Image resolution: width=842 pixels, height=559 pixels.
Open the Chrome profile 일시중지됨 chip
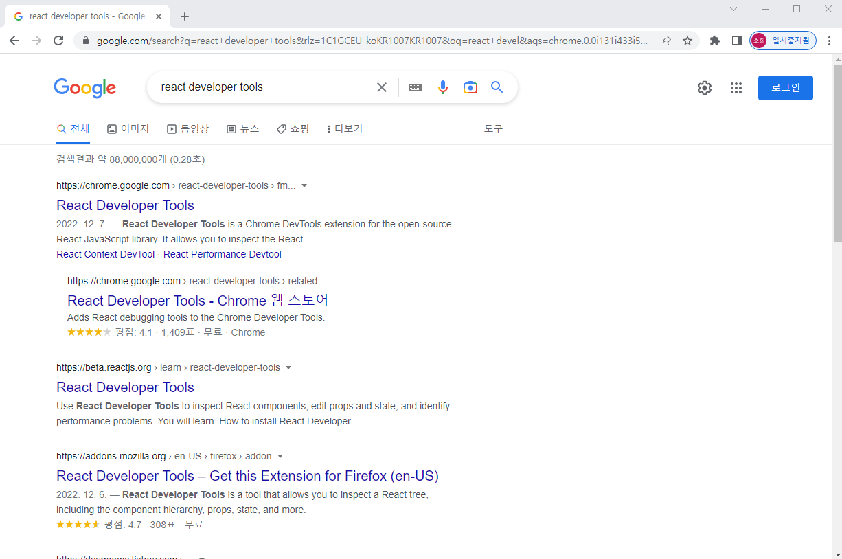click(783, 41)
